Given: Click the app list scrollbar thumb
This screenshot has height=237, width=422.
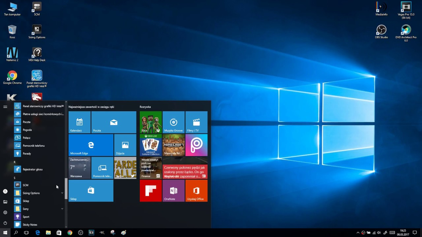Looking at the screenshot, I should tap(66, 189).
